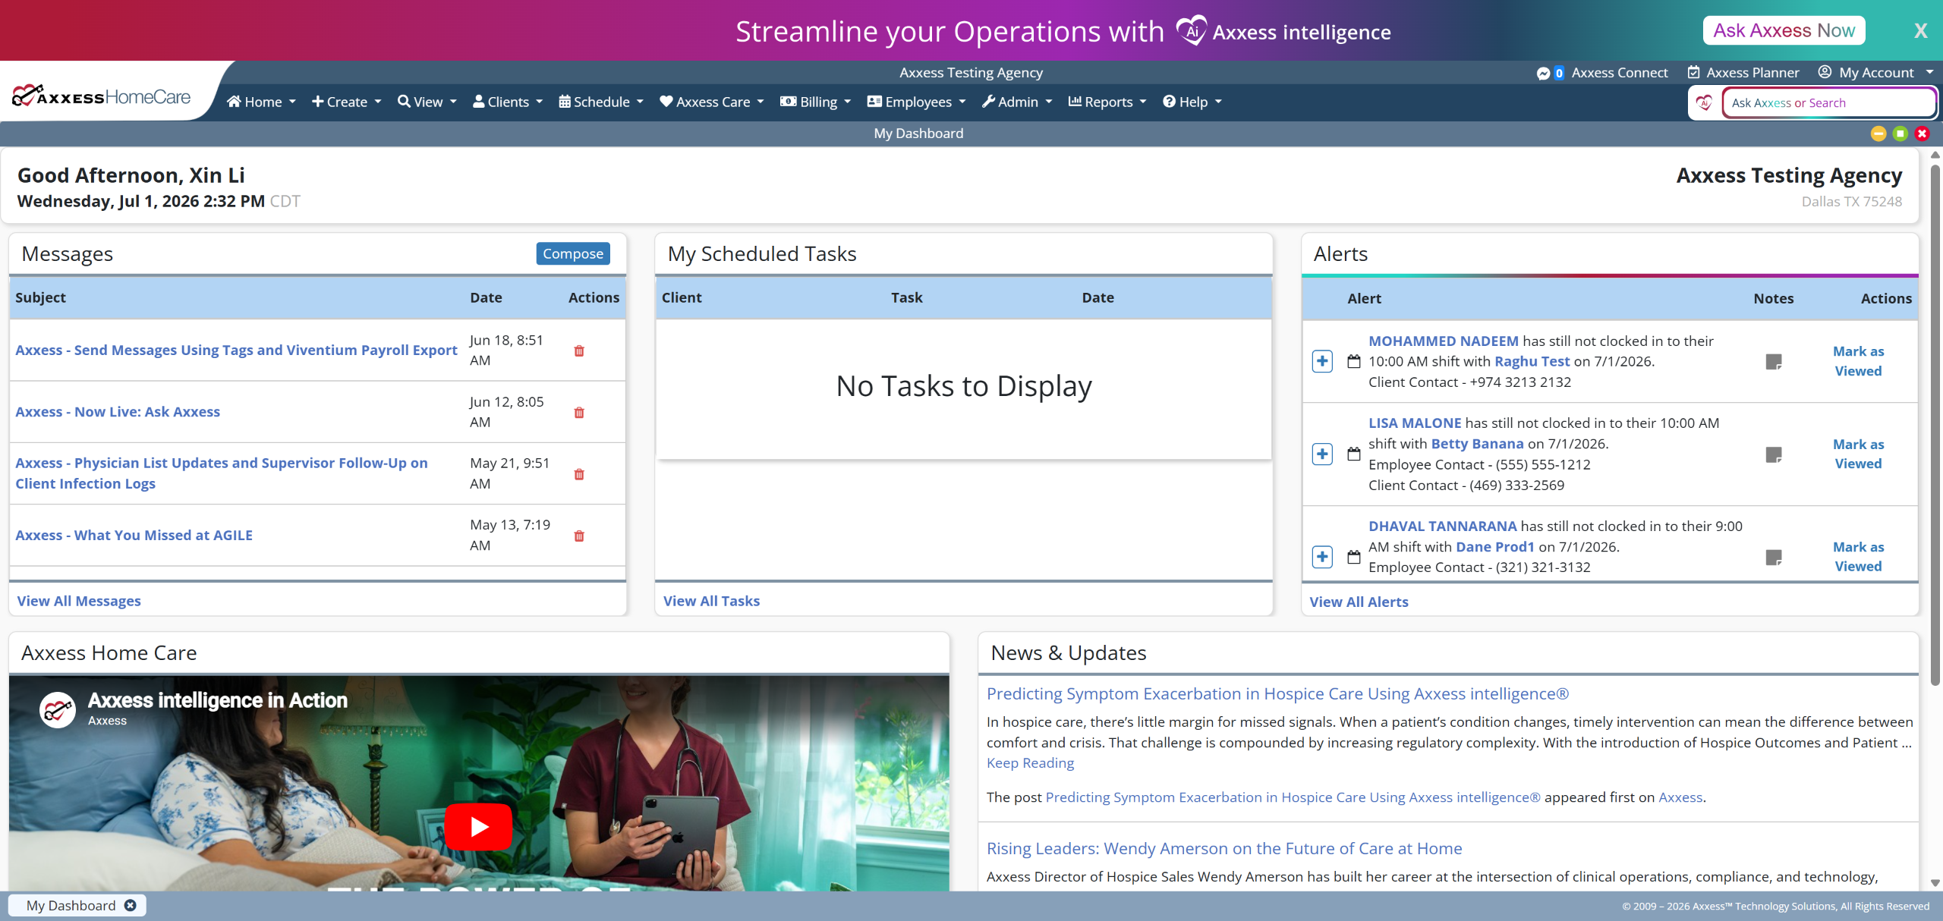Open the My Account menu

(1876, 73)
